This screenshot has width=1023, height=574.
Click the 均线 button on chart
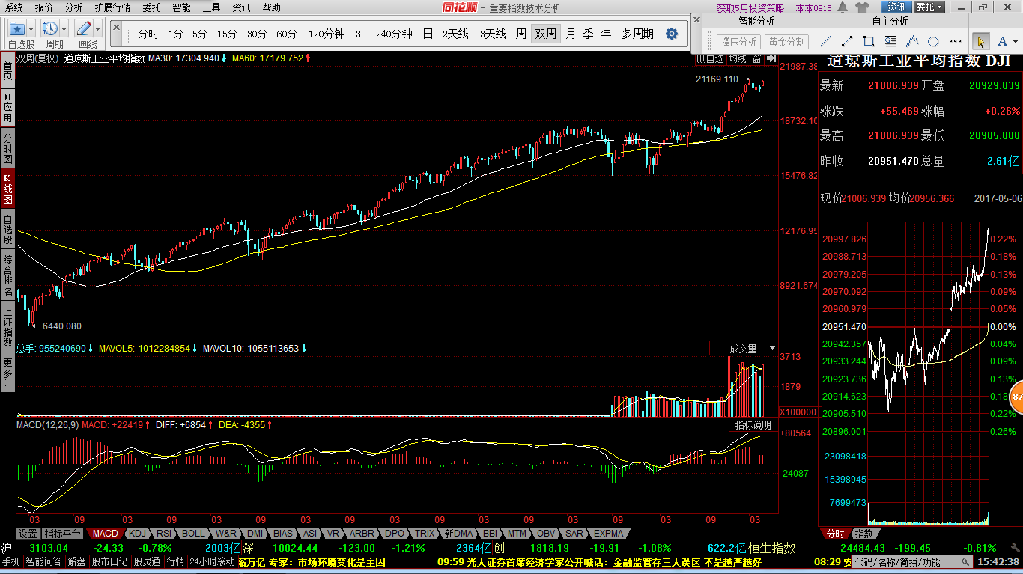click(x=738, y=58)
